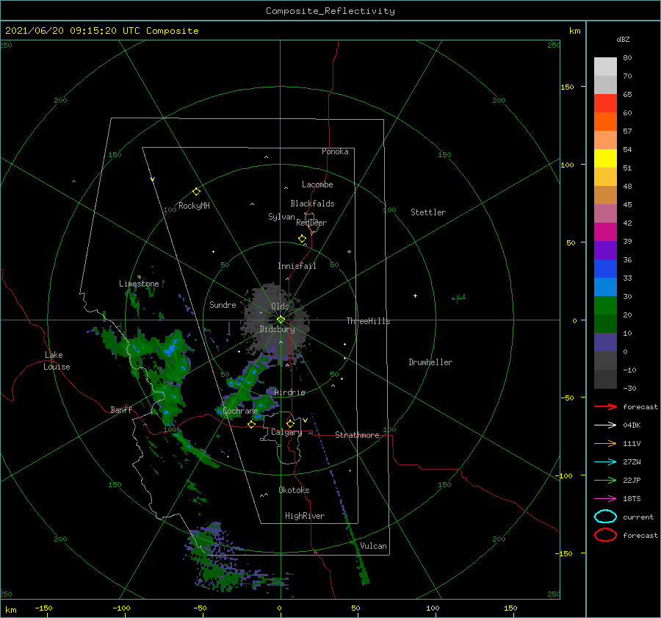Click the current legend label
Viewport: 661px width, 618px height.
coord(638,517)
